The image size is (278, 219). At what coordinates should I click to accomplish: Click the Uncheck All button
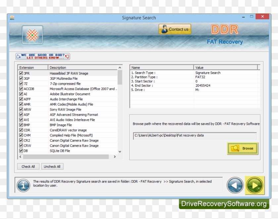[52, 166]
